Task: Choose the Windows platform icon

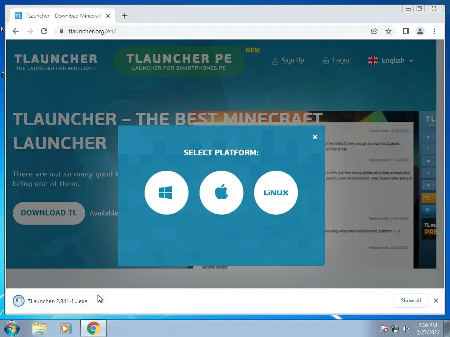Action: pos(167,193)
